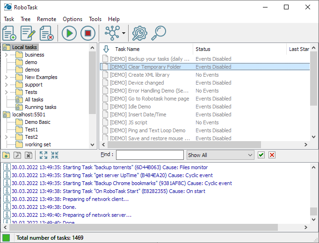
Task: Expand the business folder
Action: click(6, 55)
